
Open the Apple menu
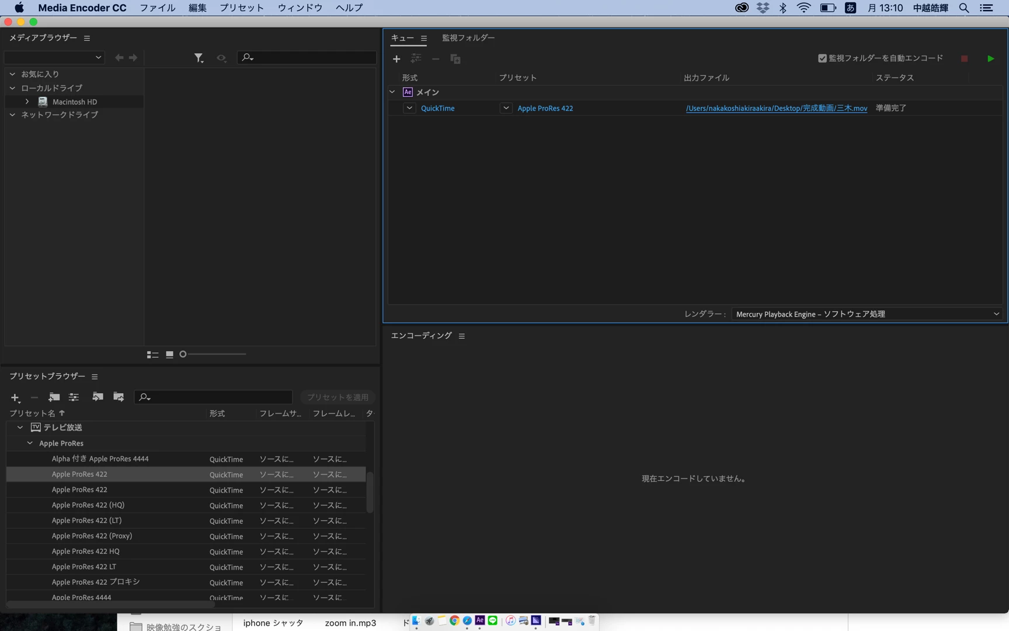19,8
